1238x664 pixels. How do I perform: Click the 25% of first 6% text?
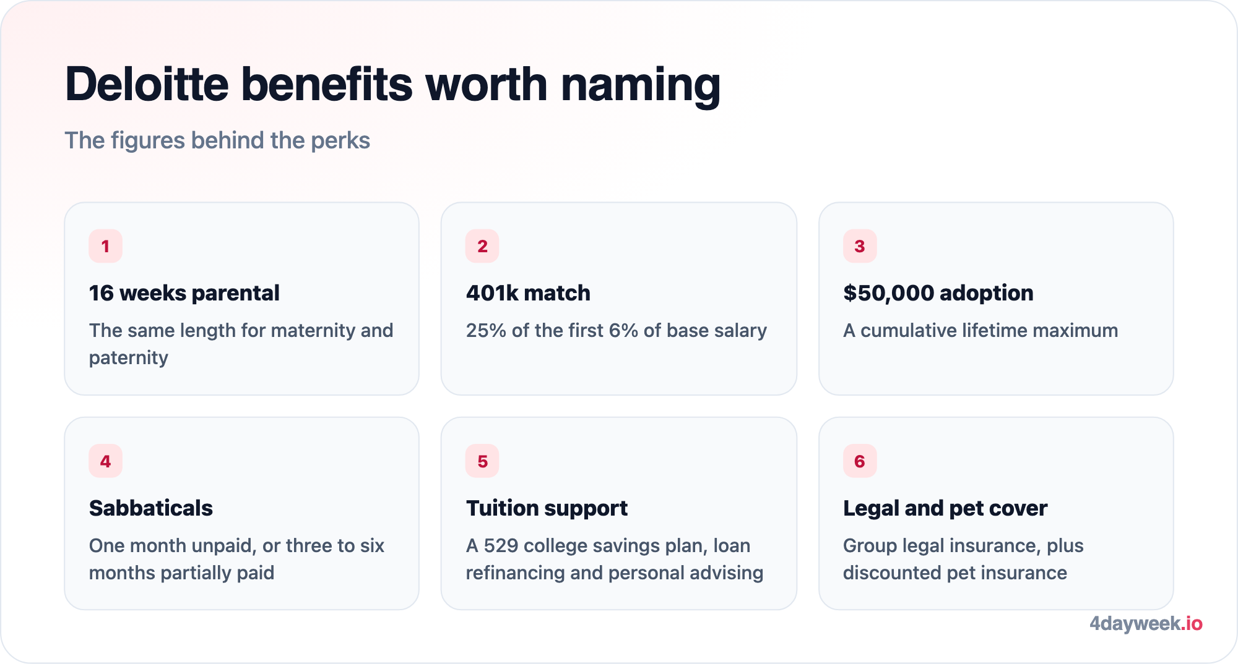point(616,330)
